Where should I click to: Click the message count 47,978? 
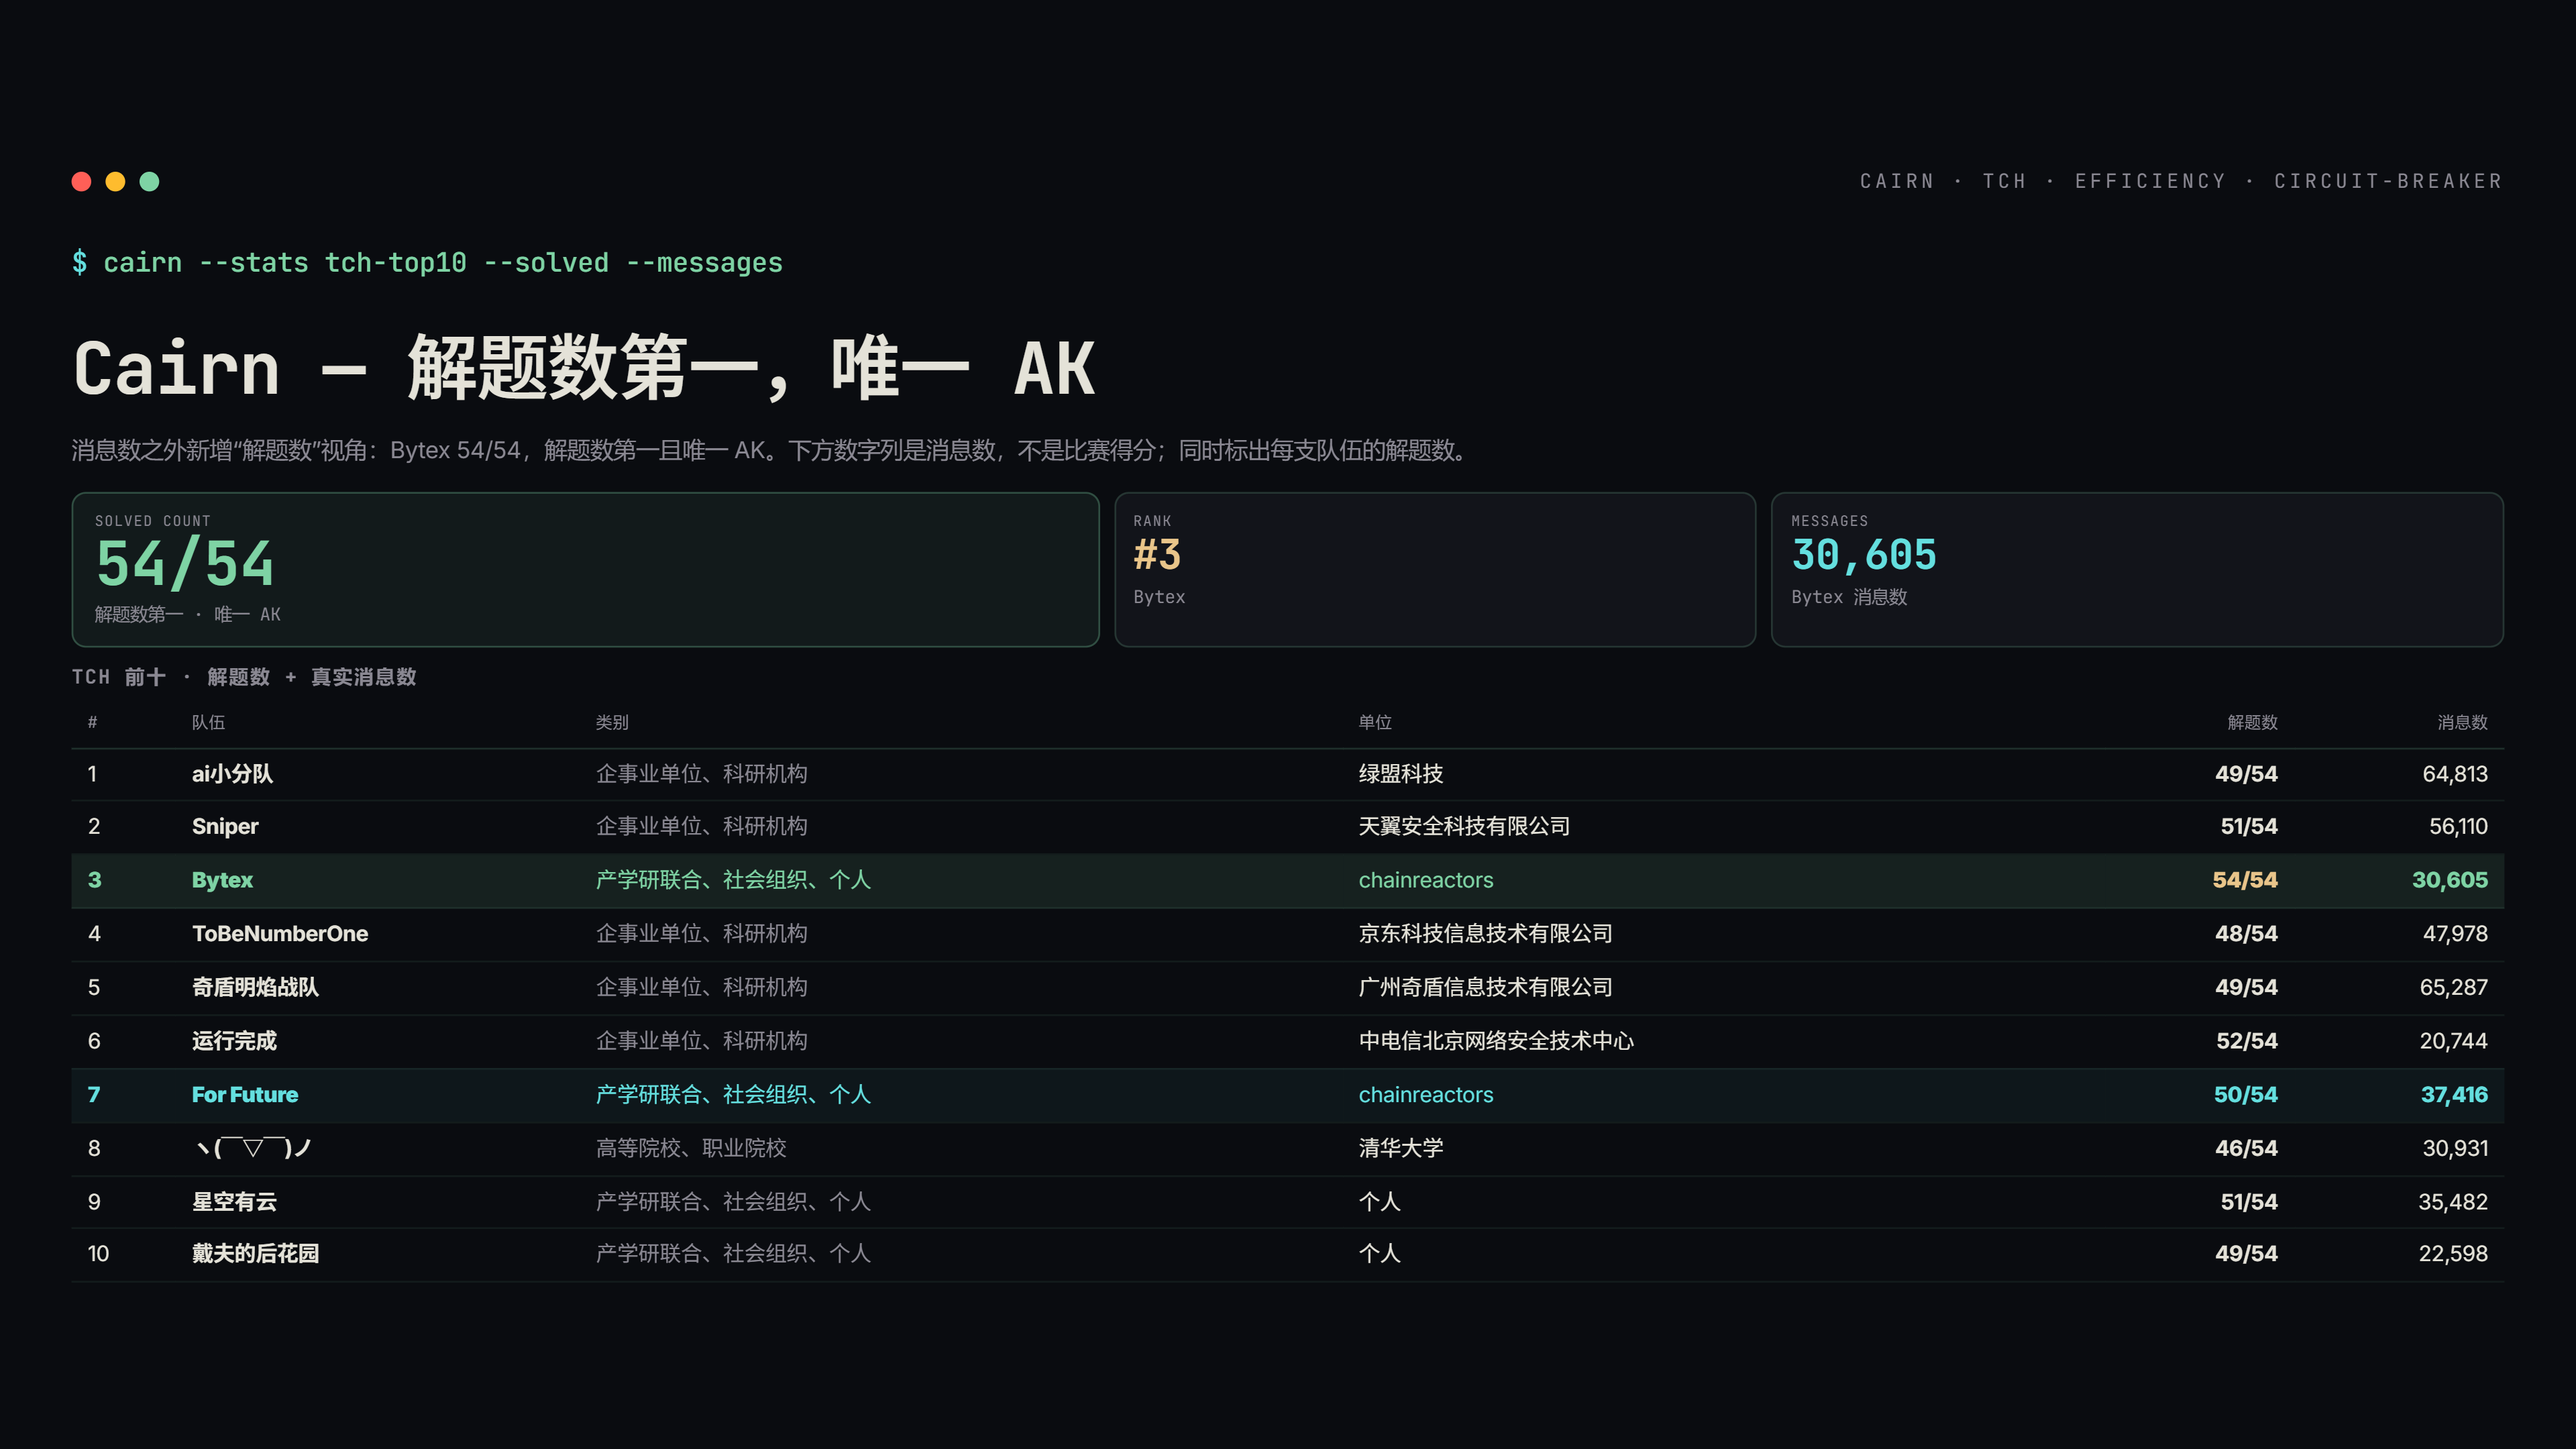pos(2455,933)
